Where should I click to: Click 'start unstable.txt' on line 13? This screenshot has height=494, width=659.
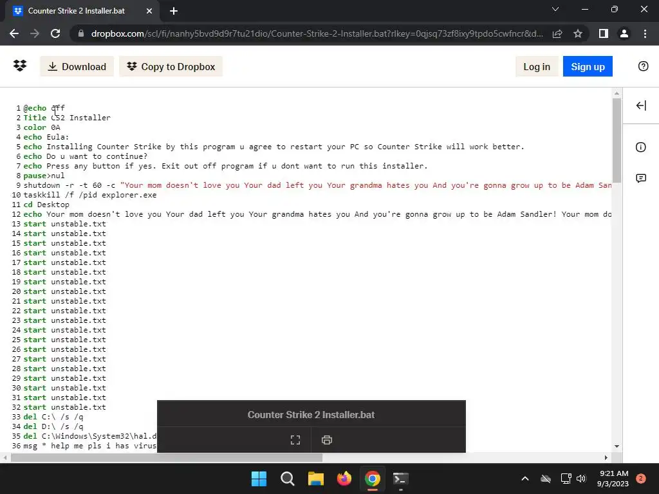point(65,224)
